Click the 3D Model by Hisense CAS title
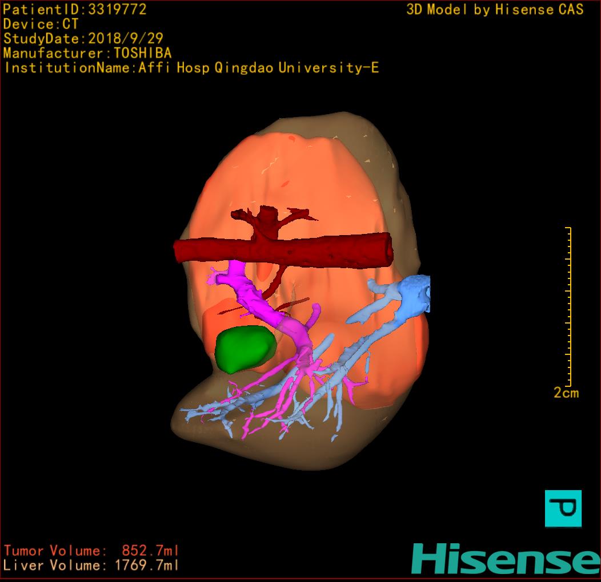The width and height of the screenshot is (601, 582). point(495,9)
